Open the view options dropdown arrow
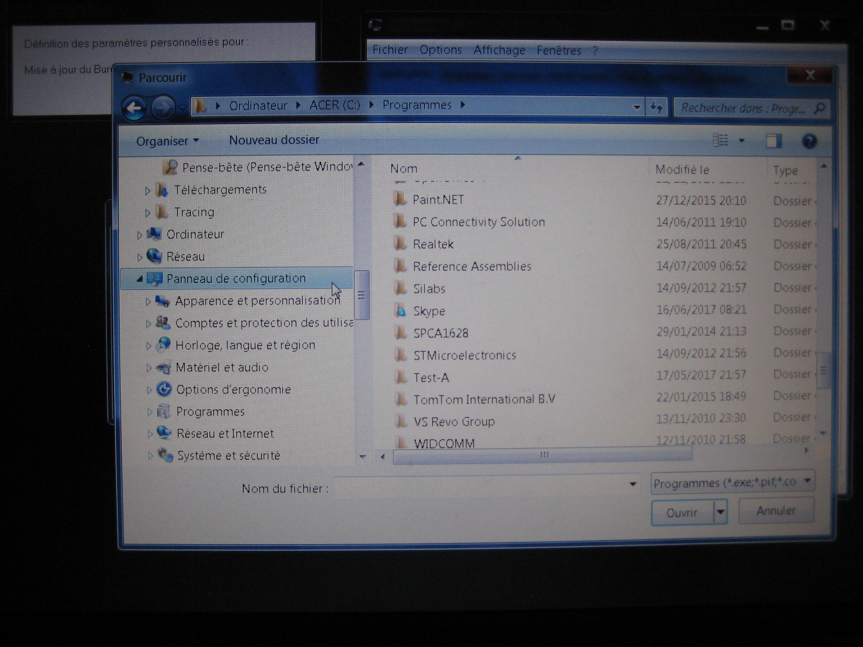Image resolution: width=863 pixels, height=647 pixels. 742,141
